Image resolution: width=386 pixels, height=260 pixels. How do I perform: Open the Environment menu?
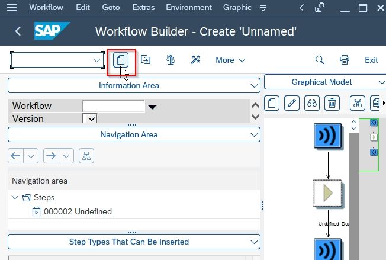pos(189,8)
